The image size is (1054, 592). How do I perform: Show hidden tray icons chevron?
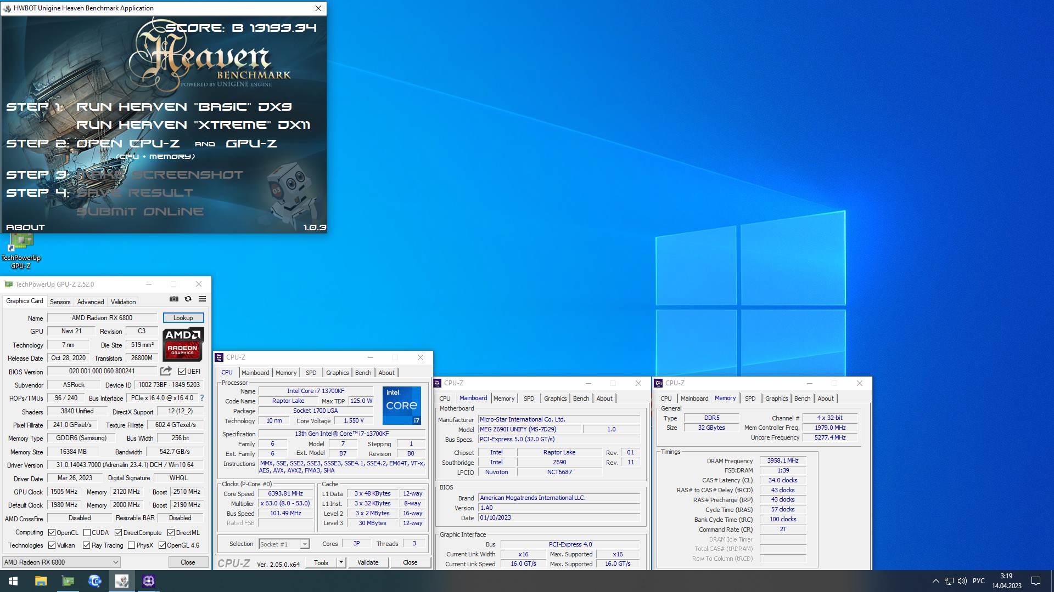(x=935, y=581)
